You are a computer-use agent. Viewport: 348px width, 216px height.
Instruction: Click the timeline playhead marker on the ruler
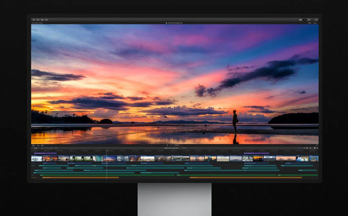click(107, 151)
